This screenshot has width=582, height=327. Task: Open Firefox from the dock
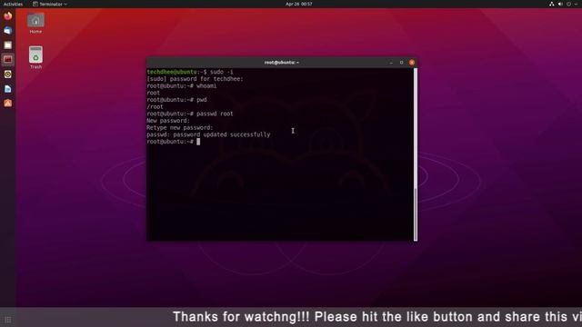(x=8, y=16)
